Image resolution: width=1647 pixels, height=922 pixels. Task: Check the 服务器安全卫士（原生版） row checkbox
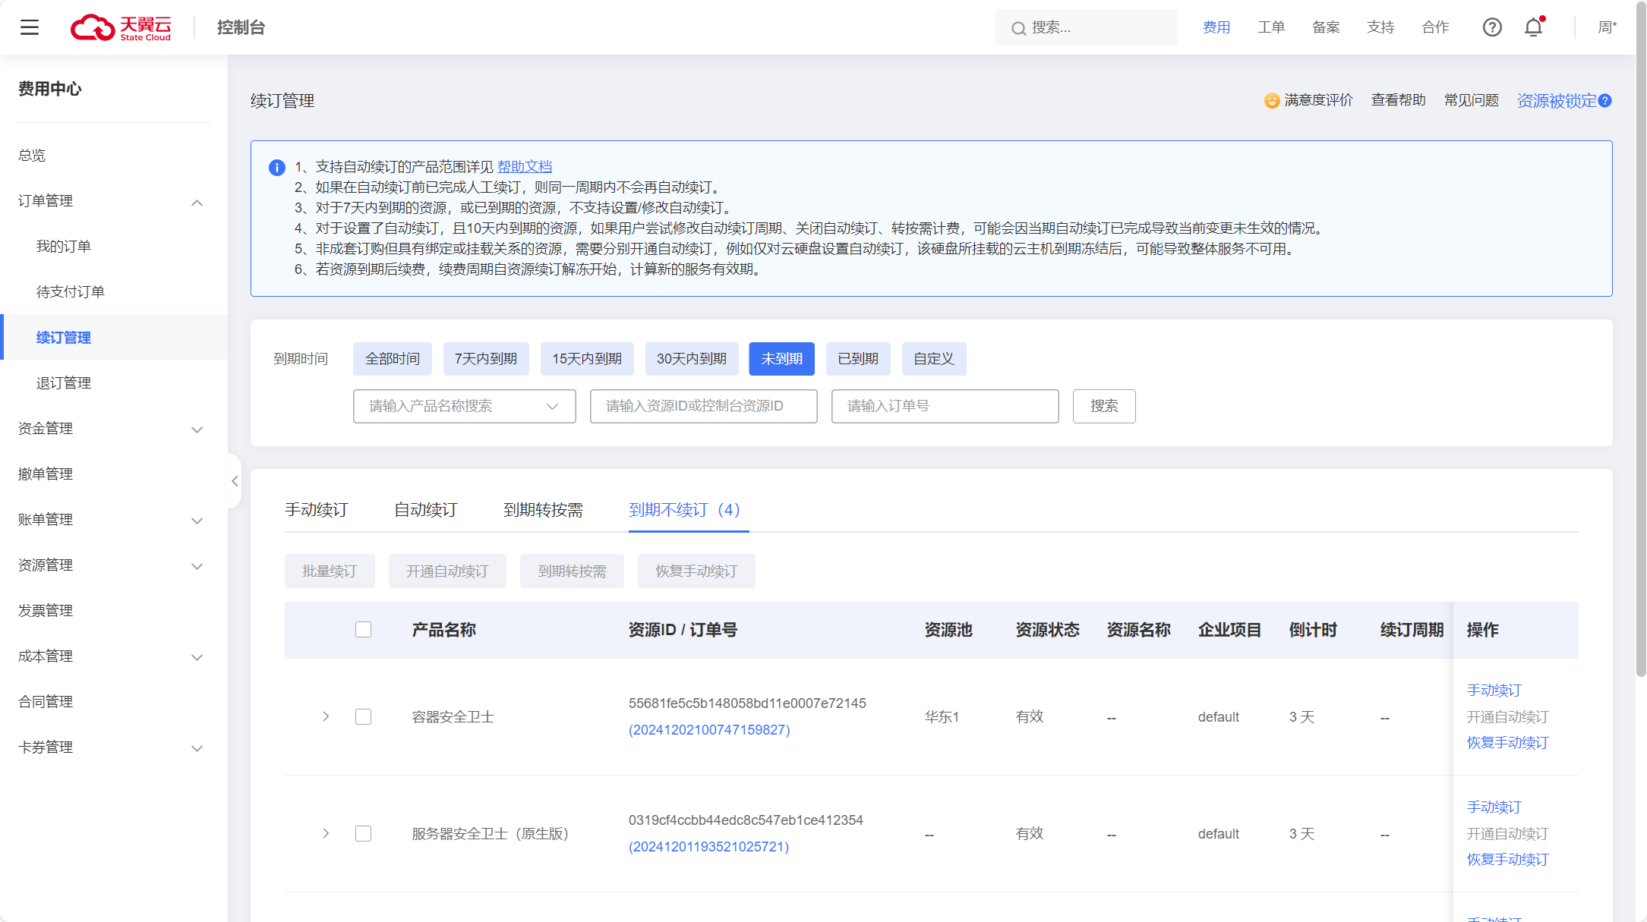[x=363, y=833]
